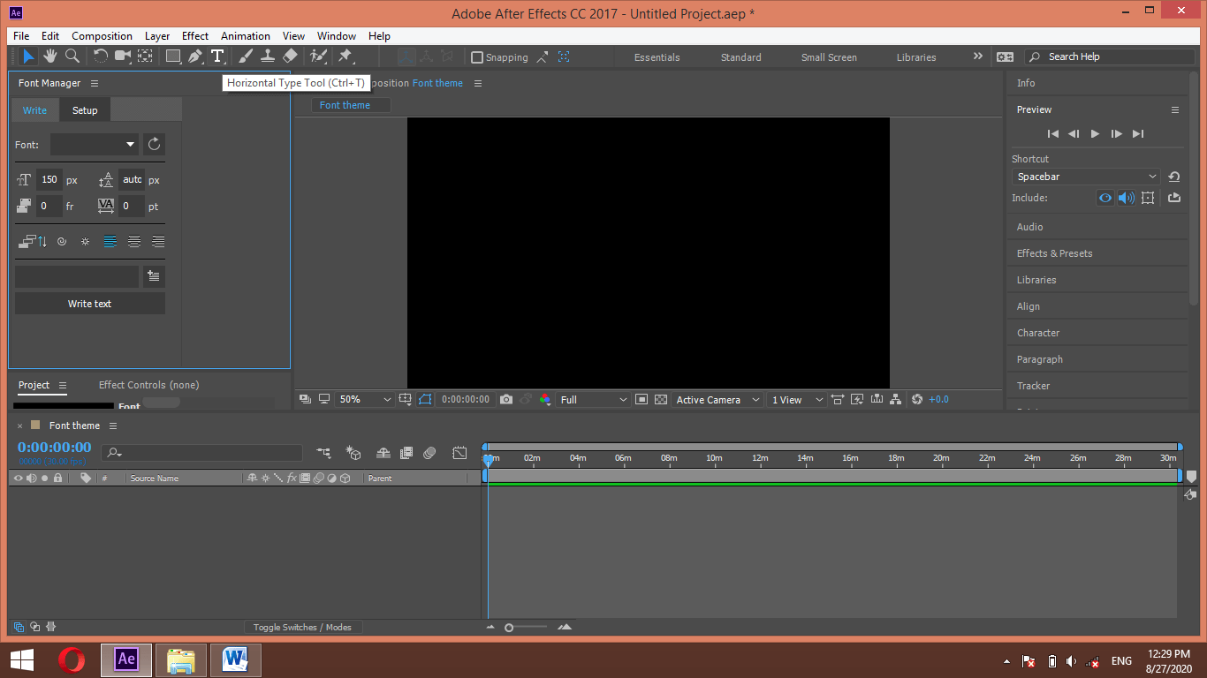Select the Eraser tool
The image size is (1207, 678).
coord(289,56)
